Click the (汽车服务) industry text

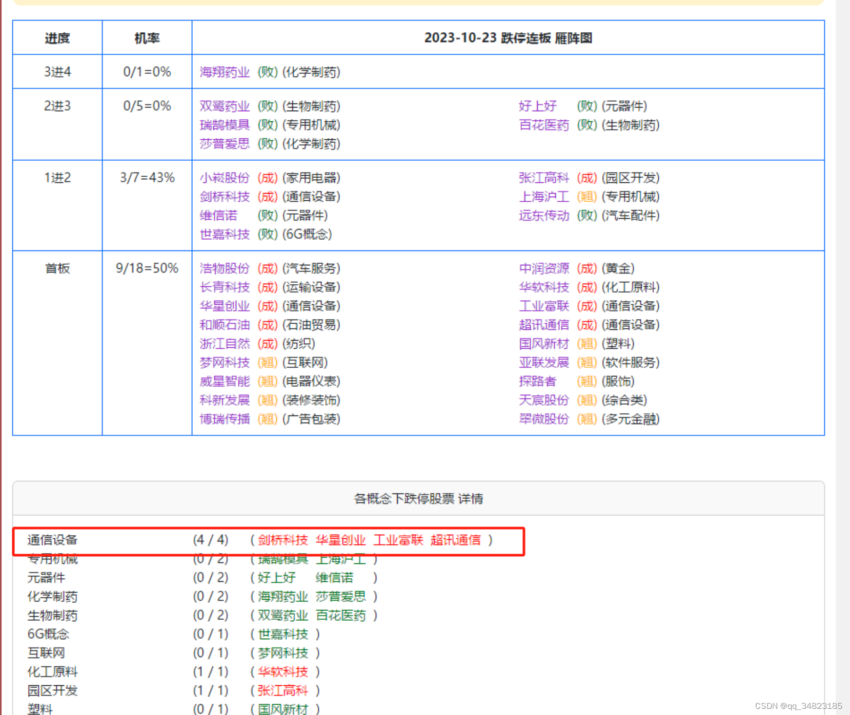(x=311, y=268)
